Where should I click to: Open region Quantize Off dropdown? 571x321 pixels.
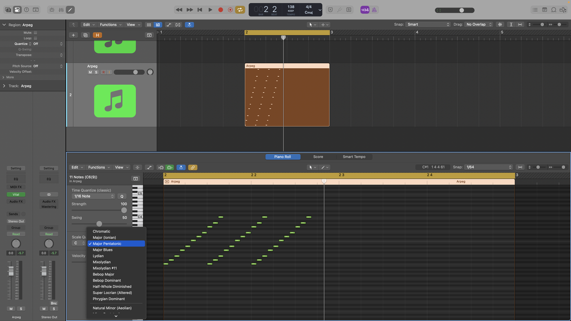click(x=48, y=44)
